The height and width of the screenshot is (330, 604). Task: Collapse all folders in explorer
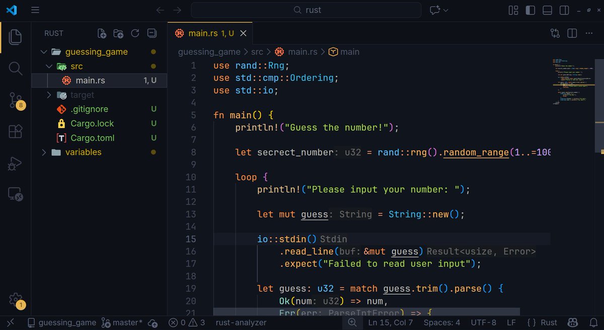coord(152,34)
